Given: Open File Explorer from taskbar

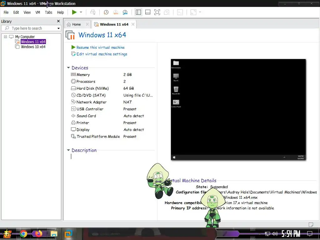Looking at the screenshot, I should (x=54, y=234).
